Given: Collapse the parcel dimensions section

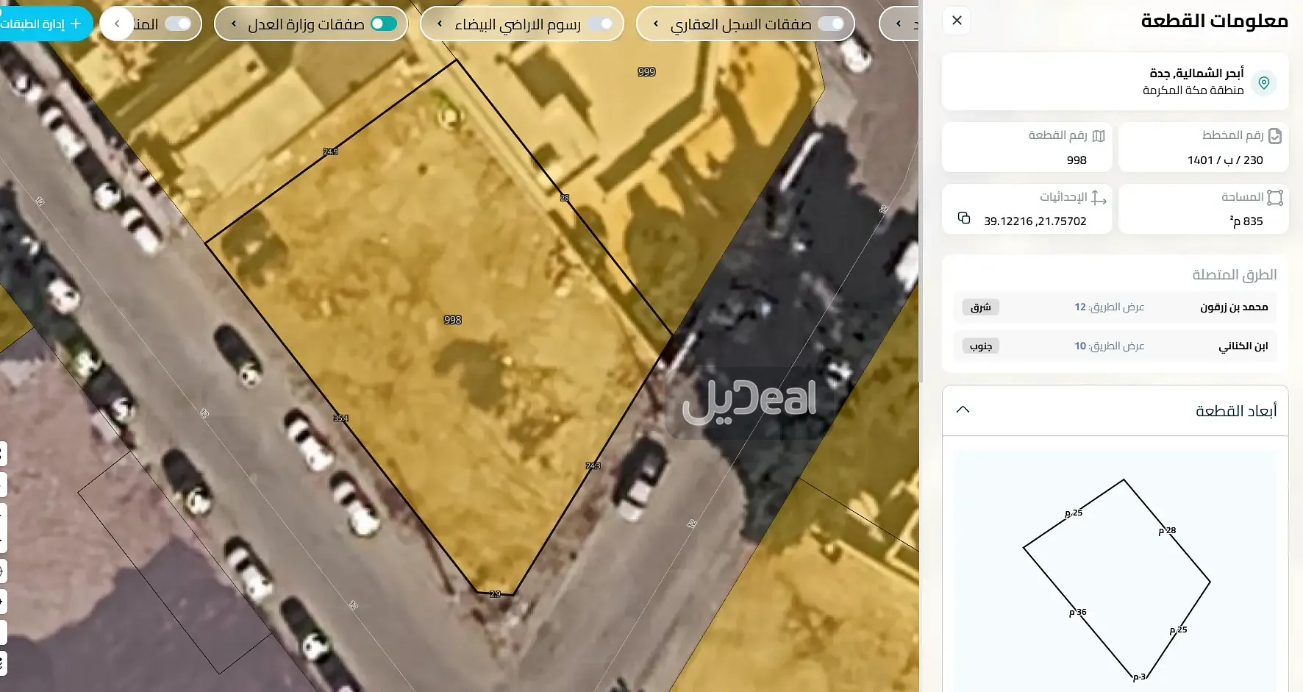Looking at the screenshot, I should click(x=963, y=410).
